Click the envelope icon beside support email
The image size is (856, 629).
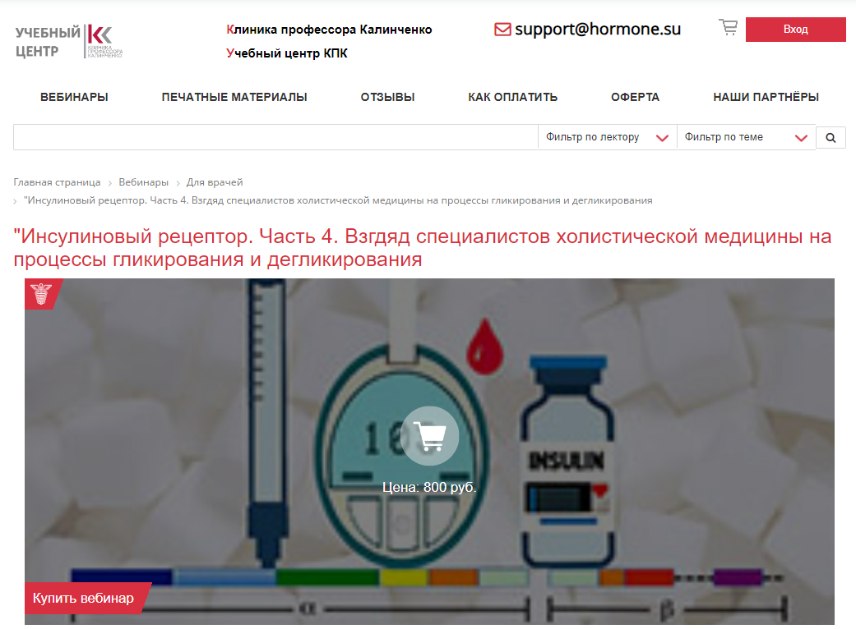tap(502, 30)
